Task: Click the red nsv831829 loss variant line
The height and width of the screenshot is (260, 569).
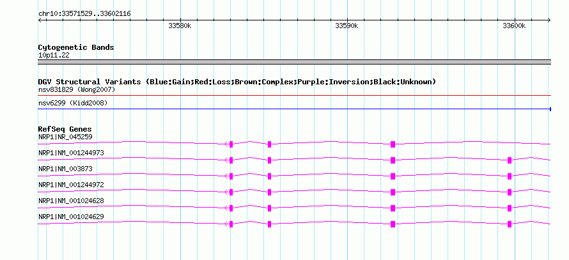Action: pos(294,96)
